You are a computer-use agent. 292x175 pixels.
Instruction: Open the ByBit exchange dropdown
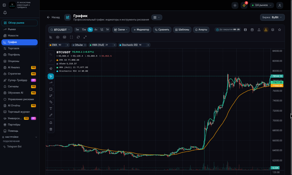272,17
